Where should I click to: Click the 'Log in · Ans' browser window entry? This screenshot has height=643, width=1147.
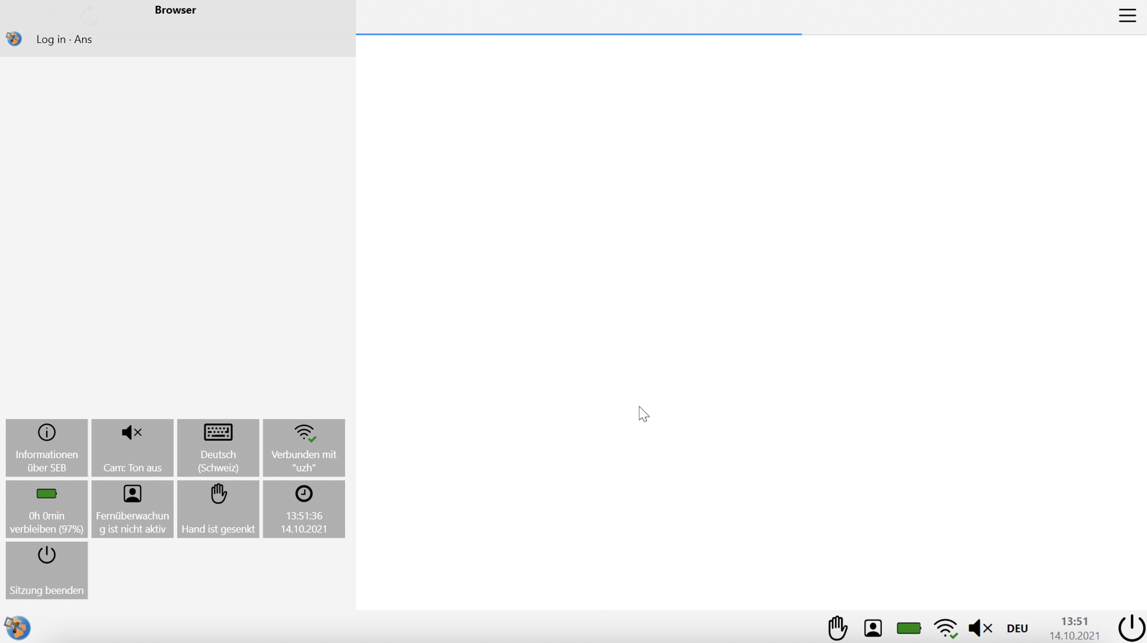point(64,39)
